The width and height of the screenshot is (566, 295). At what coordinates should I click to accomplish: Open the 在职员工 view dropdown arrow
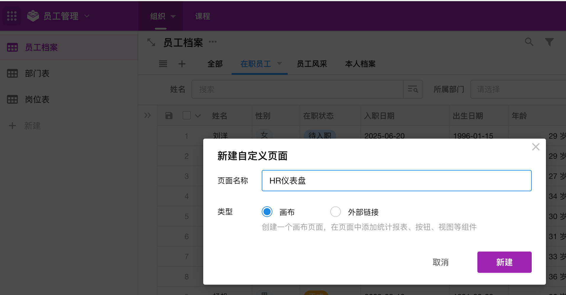click(279, 64)
